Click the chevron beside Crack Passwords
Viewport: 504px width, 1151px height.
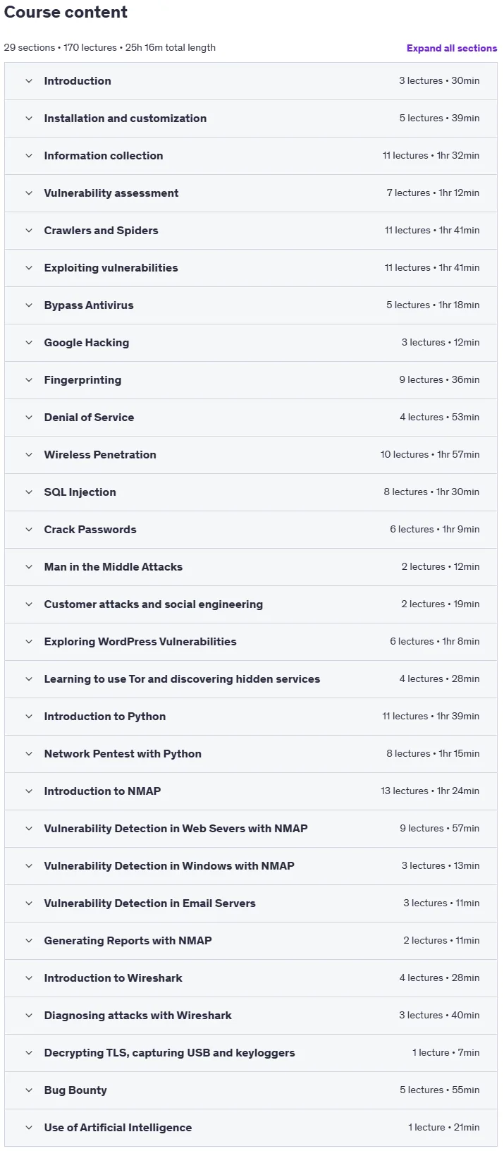29,530
